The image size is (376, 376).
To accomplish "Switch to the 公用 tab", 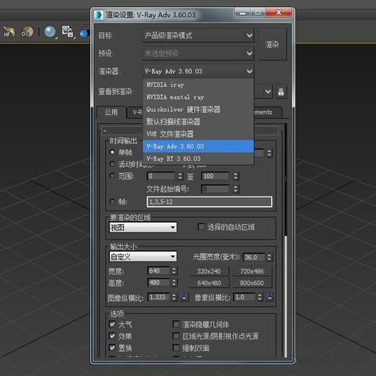I will tap(111, 113).
